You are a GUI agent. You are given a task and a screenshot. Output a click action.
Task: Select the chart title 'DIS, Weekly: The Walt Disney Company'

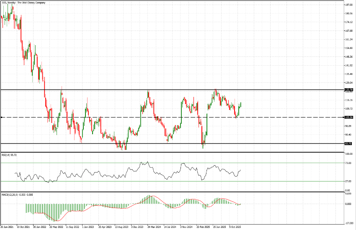(x=24, y=3)
